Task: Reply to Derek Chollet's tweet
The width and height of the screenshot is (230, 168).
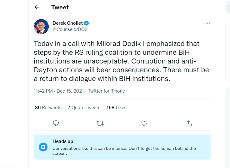Action: (56, 123)
